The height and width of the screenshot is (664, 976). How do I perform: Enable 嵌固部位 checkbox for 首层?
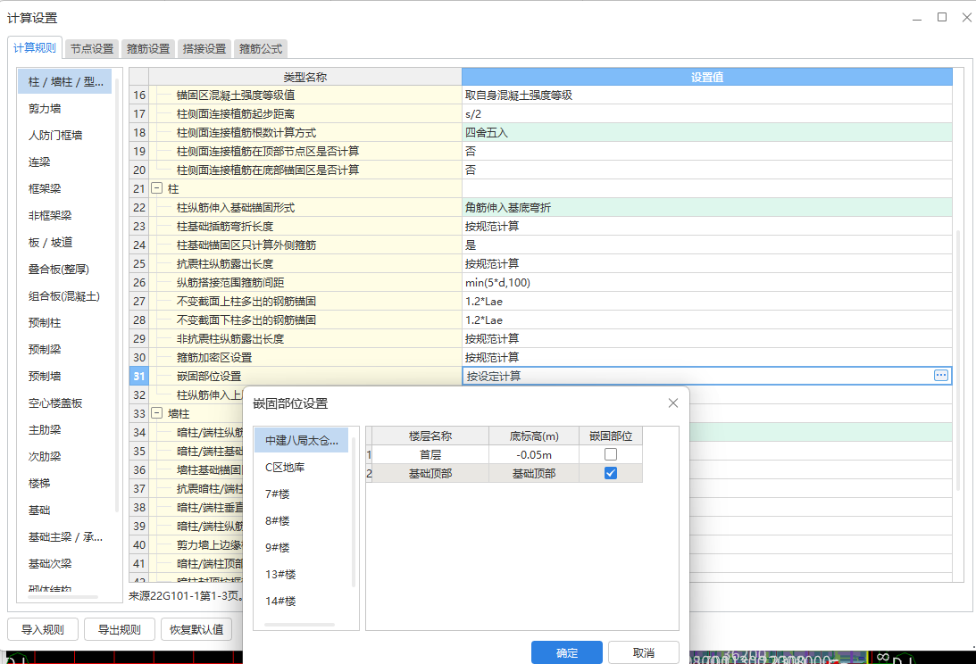(x=611, y=454)
